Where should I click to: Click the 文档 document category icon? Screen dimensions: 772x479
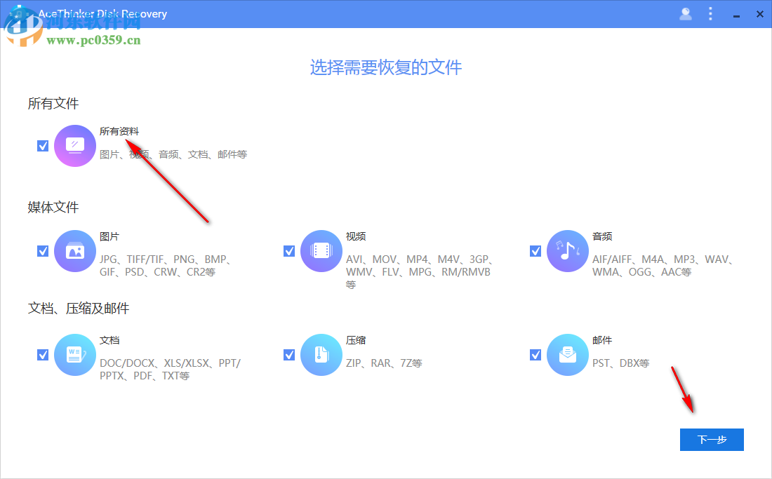pos(75,354)
